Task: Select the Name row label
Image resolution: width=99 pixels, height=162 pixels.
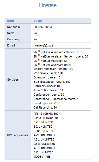Action: pos(11,33)
